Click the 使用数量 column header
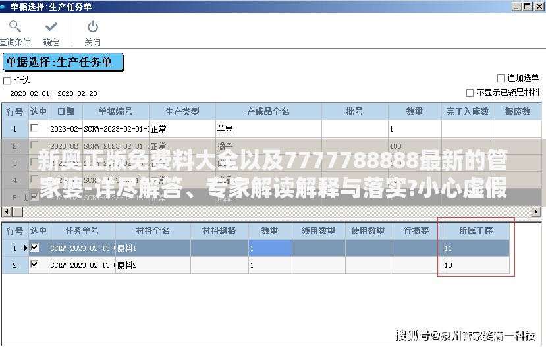 (368, 230)
